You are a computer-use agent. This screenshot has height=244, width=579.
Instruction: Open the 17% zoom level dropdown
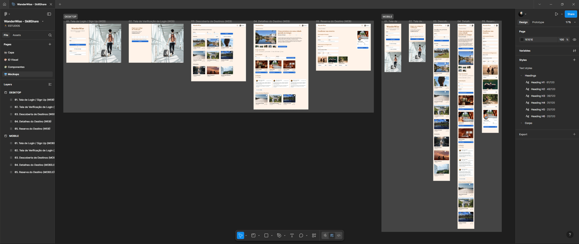tap(570, 22)
